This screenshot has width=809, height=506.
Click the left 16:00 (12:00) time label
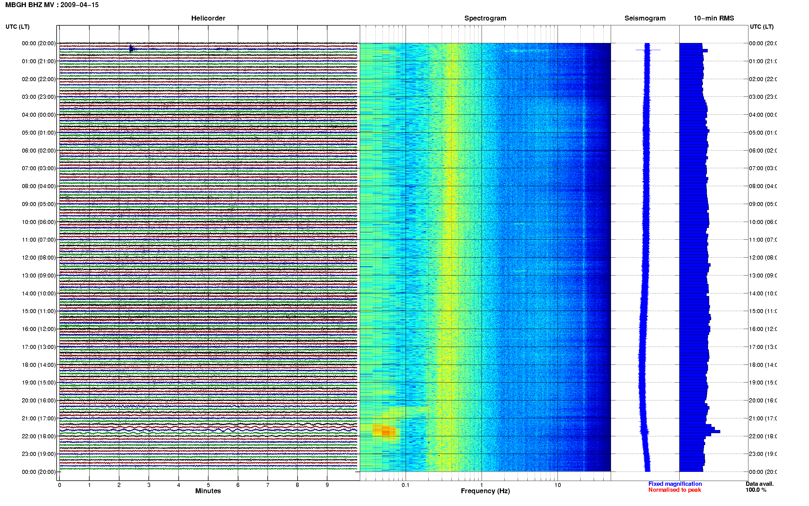39,329
